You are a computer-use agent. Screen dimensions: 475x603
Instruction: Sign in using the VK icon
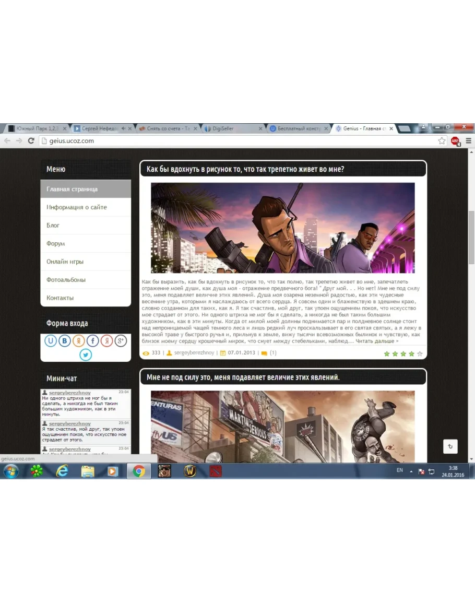coord(64,341)
